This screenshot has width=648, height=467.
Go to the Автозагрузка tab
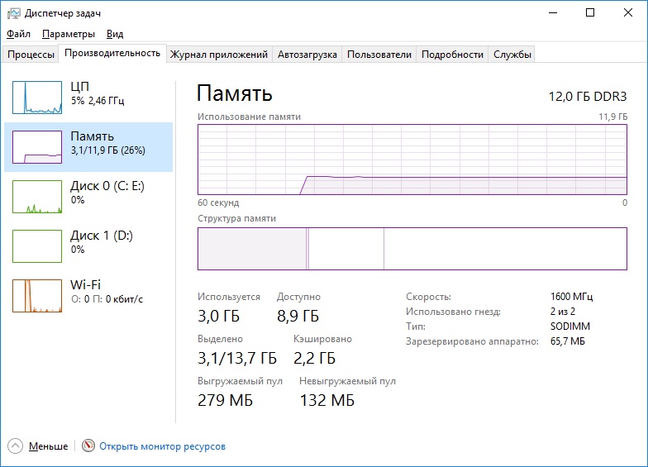(307, 55)
